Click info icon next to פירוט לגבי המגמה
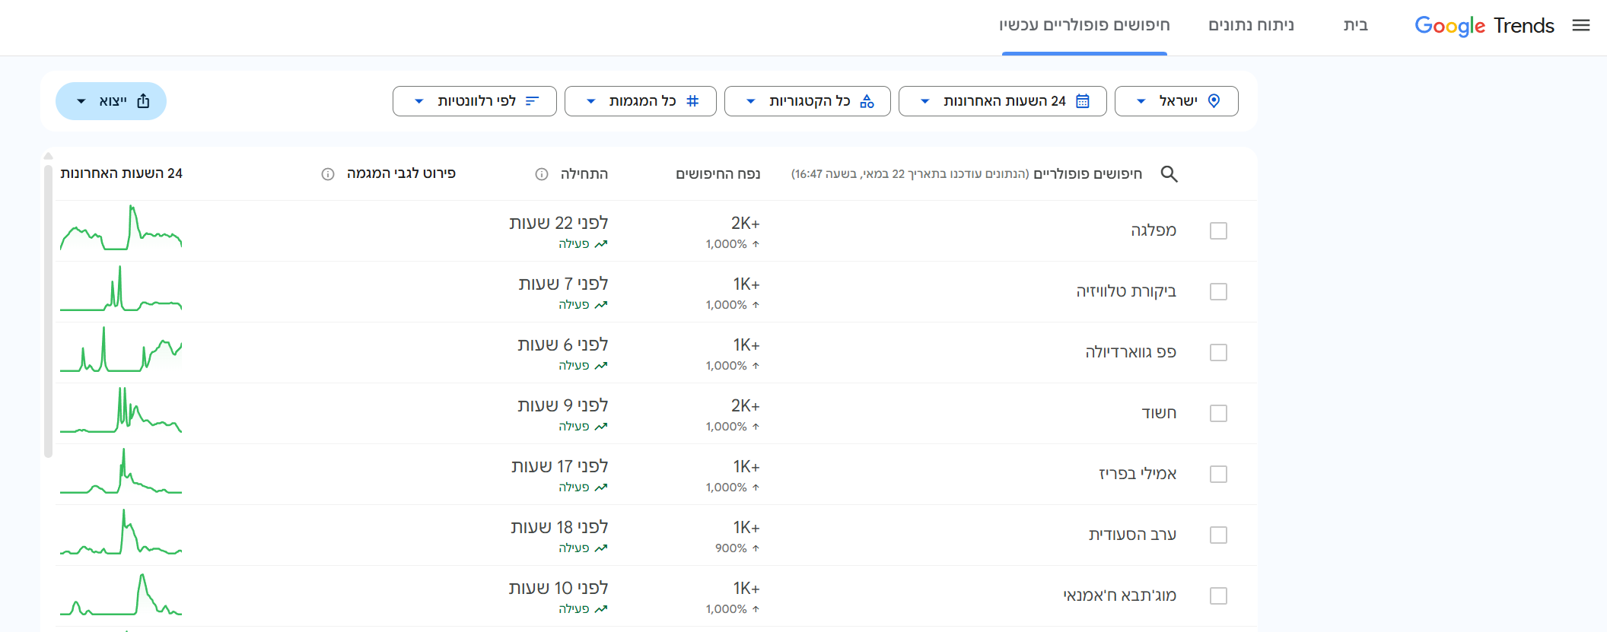The width and height of the screenshot is (1607, 632). (x=328, y=174)
